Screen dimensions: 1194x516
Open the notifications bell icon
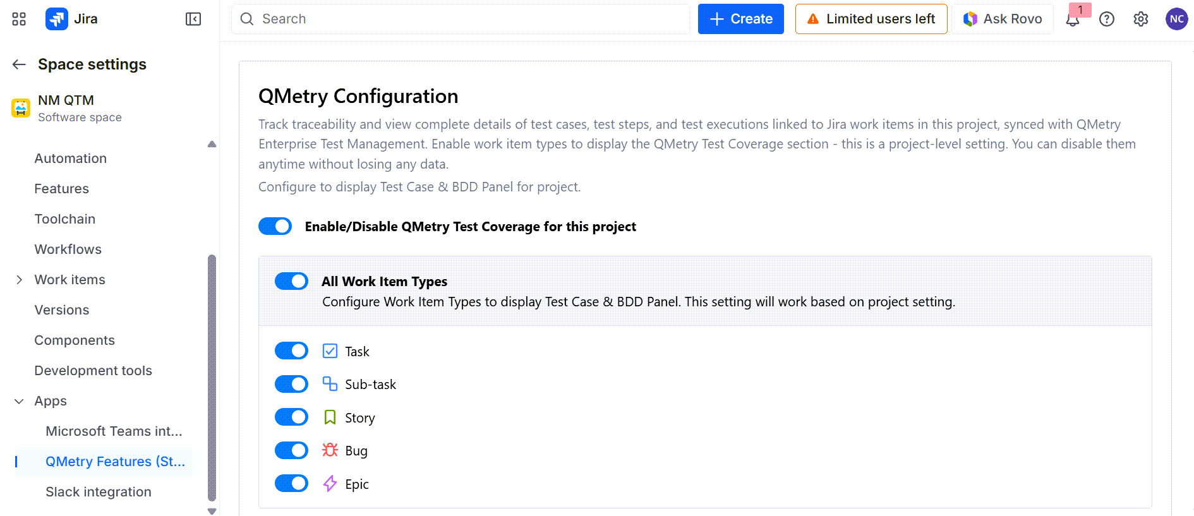pyautogui.click(x=1073, y=20)
